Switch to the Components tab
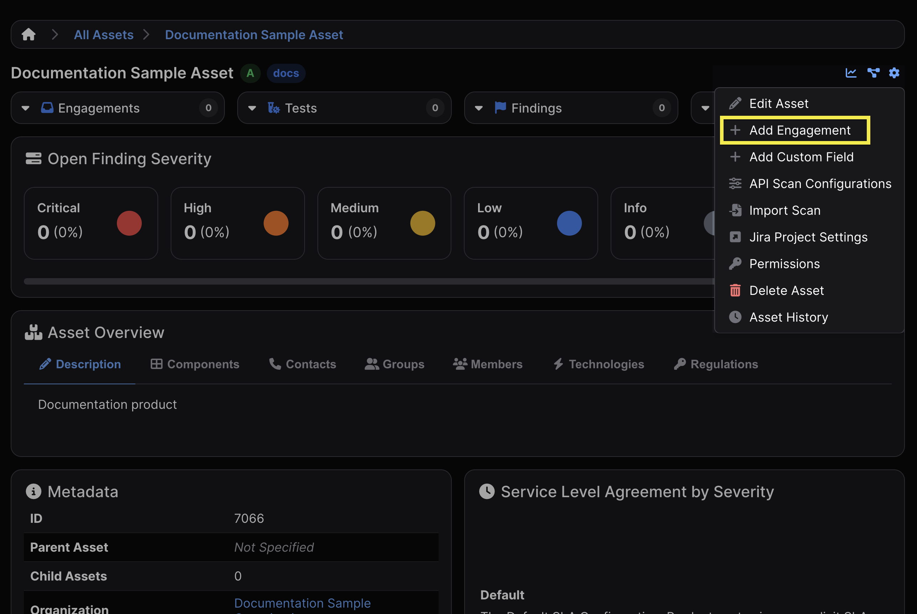The width and height of the screenshot is (917, 614). pyautogui.click(x=195, y=364)
